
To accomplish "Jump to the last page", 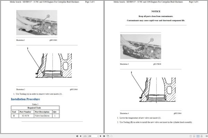I will (x=104, y=136).
